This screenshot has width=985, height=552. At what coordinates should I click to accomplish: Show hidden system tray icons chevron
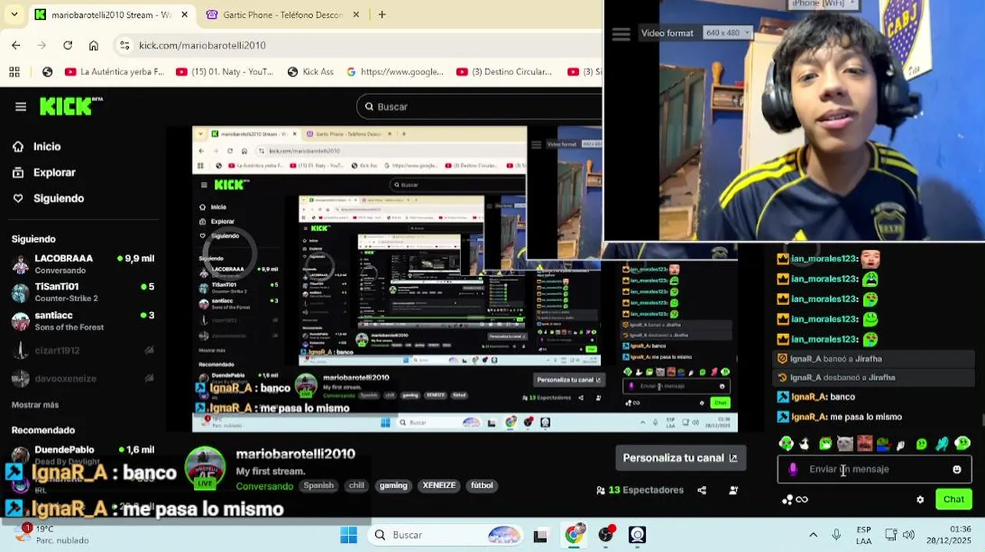click(813, 534)
